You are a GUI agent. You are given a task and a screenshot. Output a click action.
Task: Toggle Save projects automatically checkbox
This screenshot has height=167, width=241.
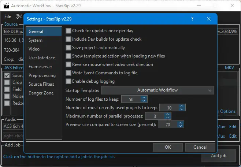pos(68,48)
